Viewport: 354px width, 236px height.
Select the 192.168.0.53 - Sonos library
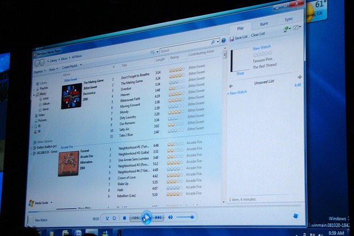click(x=47, y=153)
